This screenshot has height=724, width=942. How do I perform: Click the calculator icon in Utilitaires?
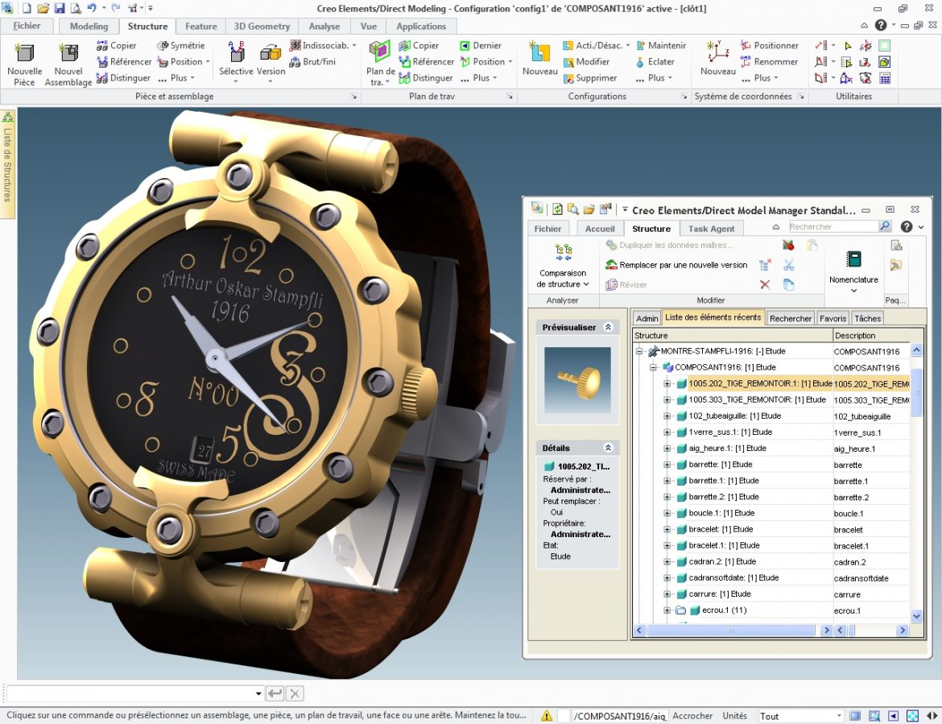pos(884,78)
